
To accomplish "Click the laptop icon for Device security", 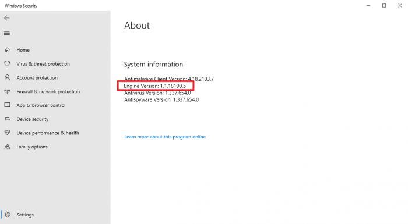I will pyautogui.click(x=7, y=119).
